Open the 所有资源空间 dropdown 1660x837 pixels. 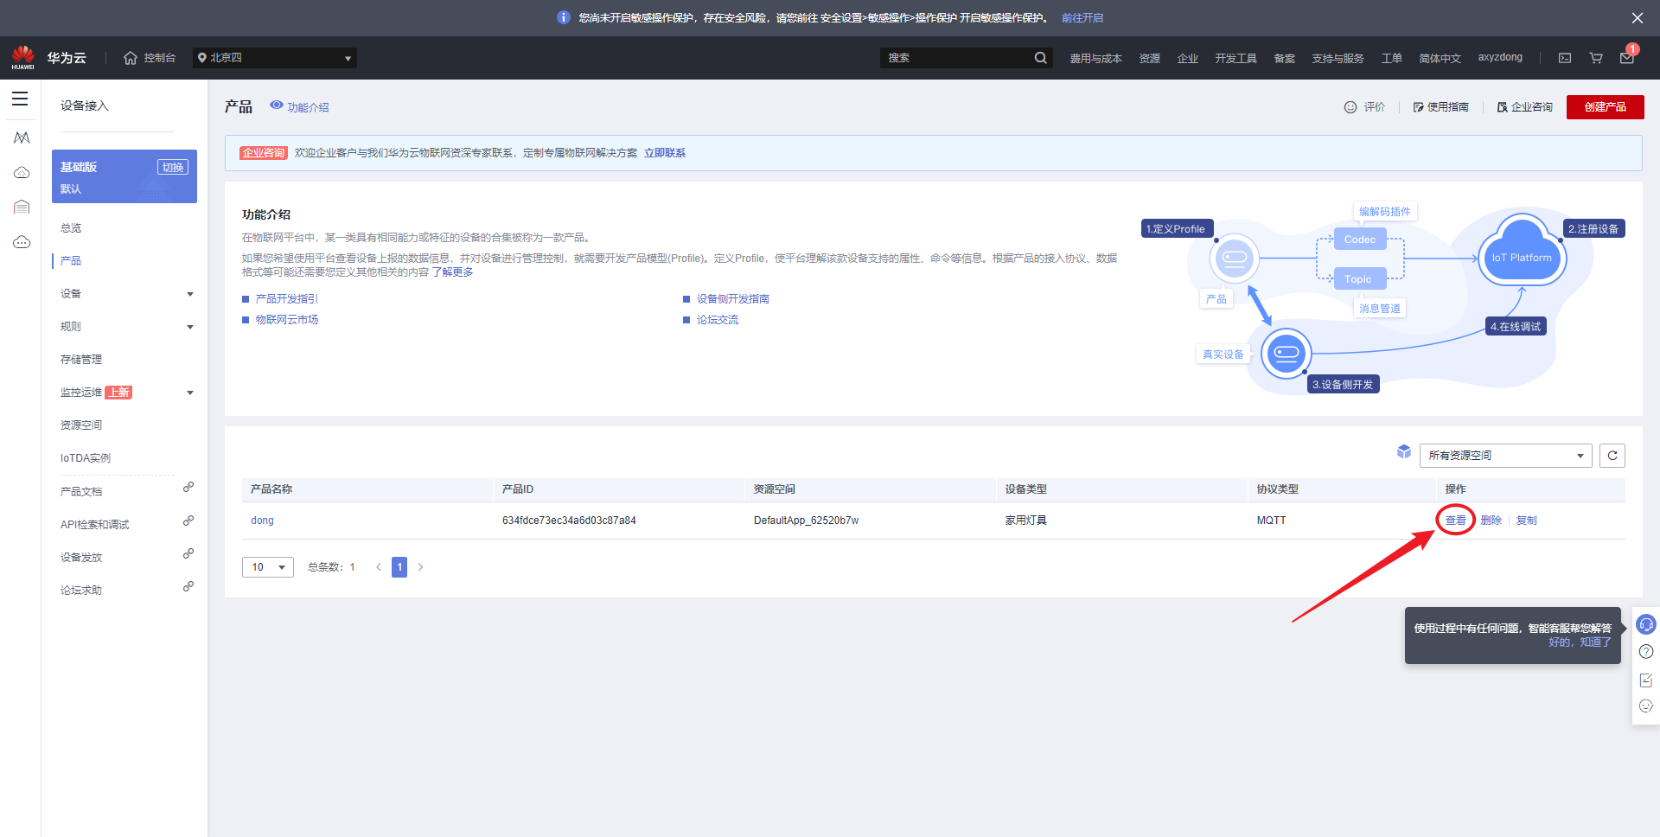pos(1505,456)
